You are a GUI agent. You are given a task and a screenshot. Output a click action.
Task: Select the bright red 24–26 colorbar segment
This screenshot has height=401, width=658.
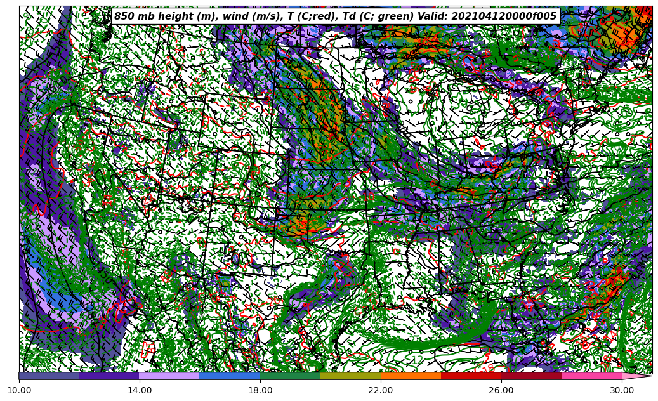click(x=471, y=376)
